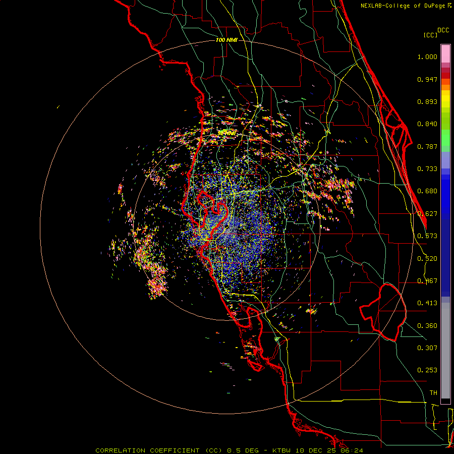Select the 0.360 scale value
Viewport: 454px width, 454px height.
(x=427, y=326)
